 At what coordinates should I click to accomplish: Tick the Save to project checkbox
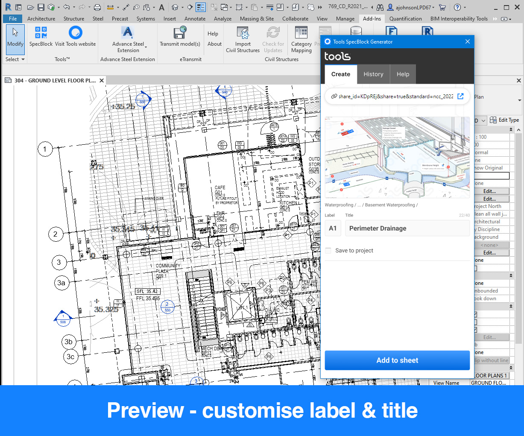[328, 251]
